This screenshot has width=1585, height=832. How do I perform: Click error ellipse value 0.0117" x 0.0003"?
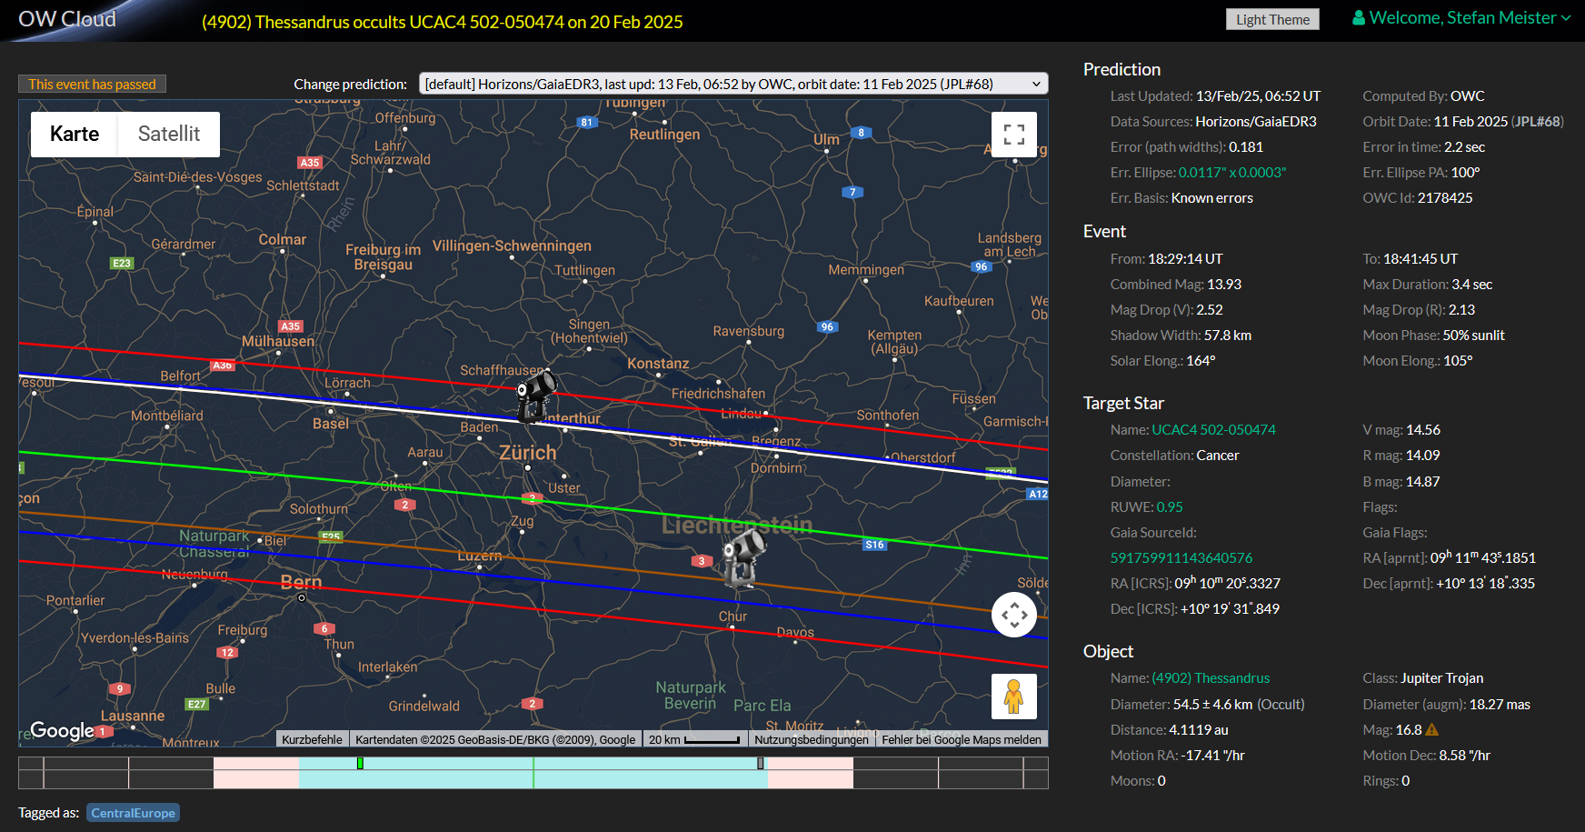(1232, 172)
